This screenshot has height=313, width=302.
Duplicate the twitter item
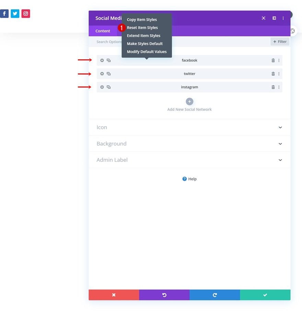coord(108,74)
